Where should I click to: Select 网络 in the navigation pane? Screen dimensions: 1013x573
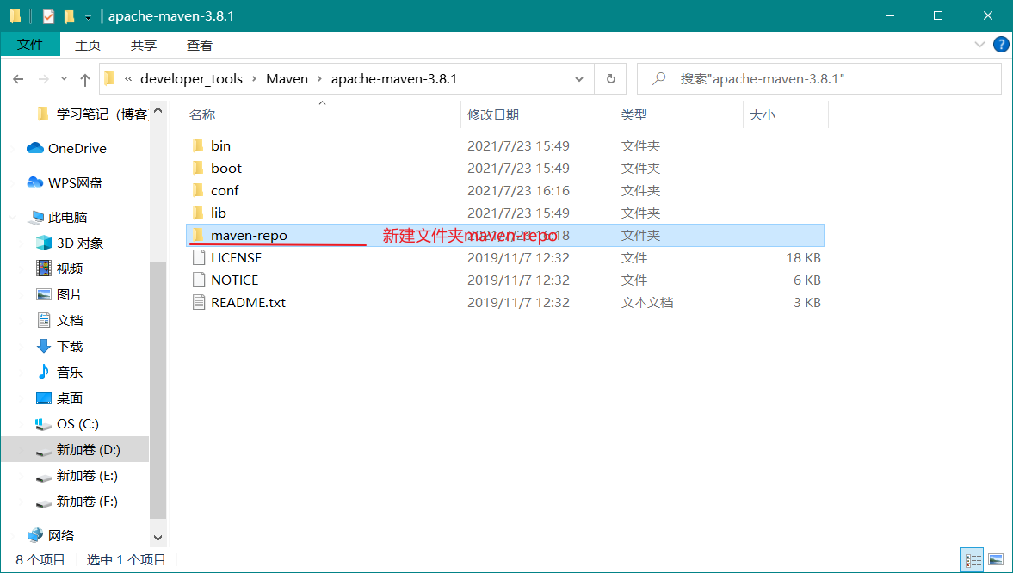click(x=61, y=535)
